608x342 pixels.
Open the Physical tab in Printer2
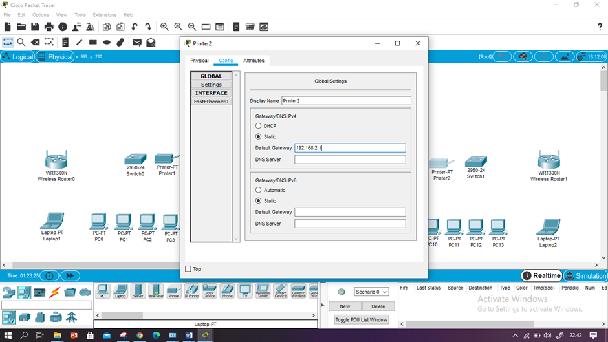(199, 61)
